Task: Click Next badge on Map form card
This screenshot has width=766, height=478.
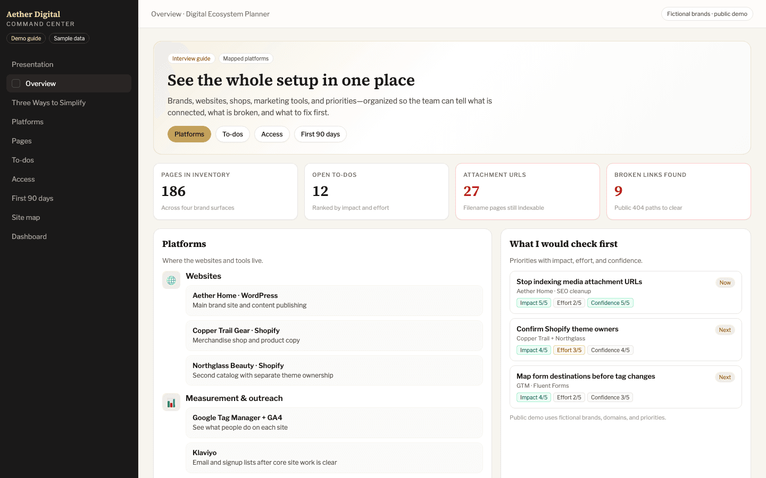Action: pyautogui.click(x=725, y=377)
